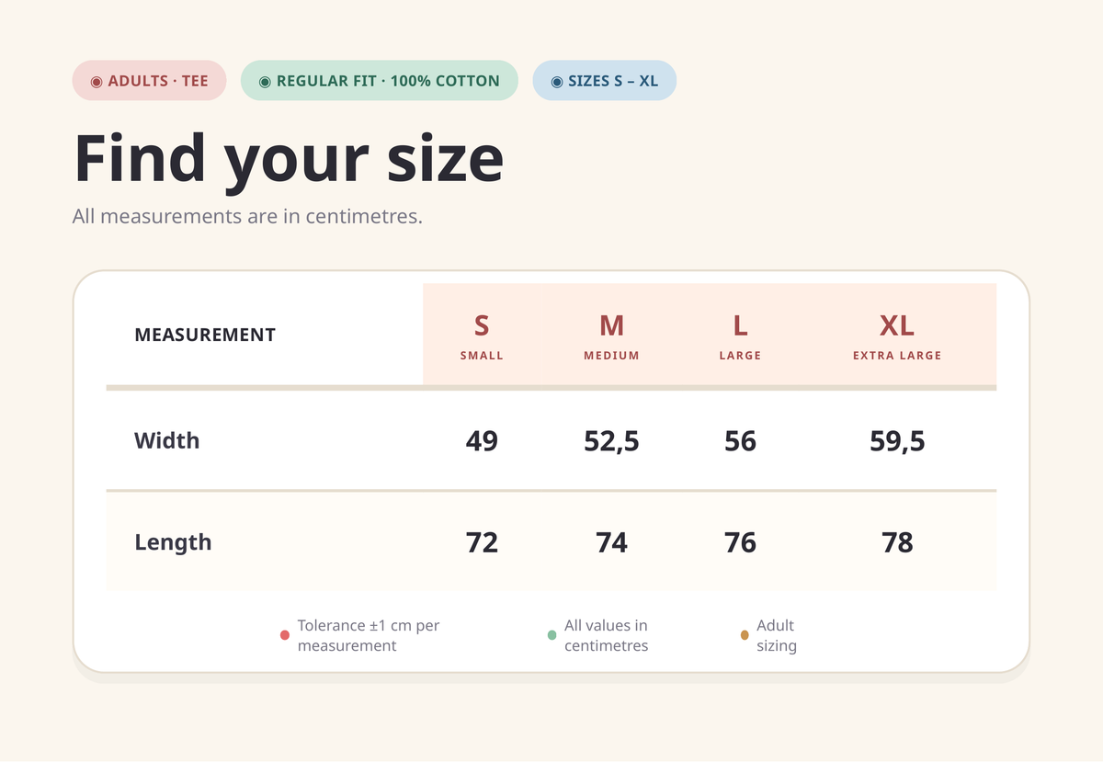Select the Large width value 56
Viewport: 1103px width, 762px height.
click(x=740, y=441)
